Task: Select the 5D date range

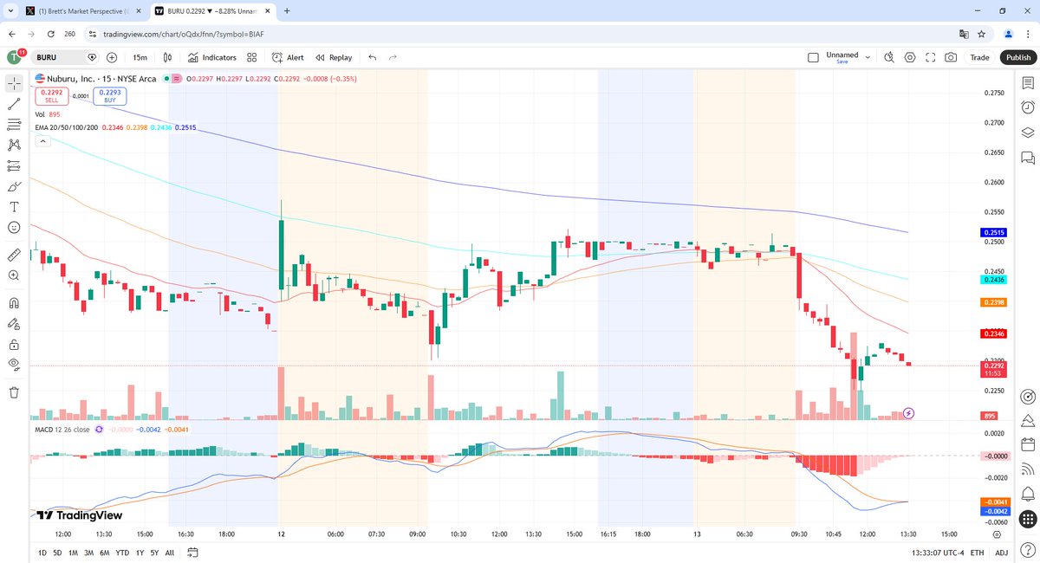Action: pyautogui.click(x=57, y=553)
